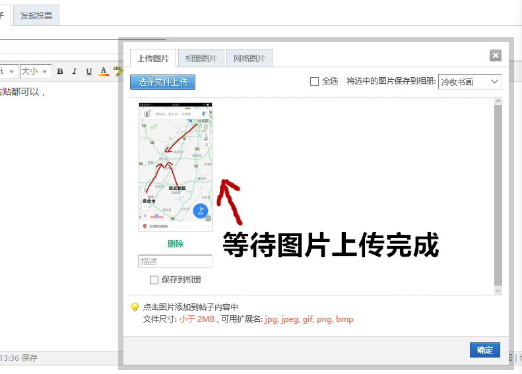Apply Italic formatting in the editor toolbar

point(74,71)
